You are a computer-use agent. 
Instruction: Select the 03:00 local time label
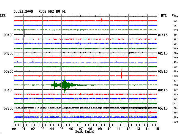[x=9, y=35]
